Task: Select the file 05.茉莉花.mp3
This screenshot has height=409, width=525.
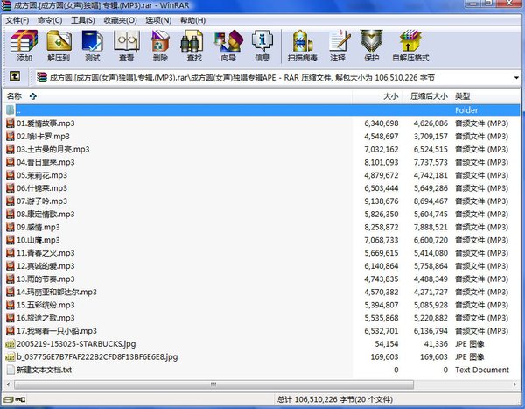Action: point(42,175)
